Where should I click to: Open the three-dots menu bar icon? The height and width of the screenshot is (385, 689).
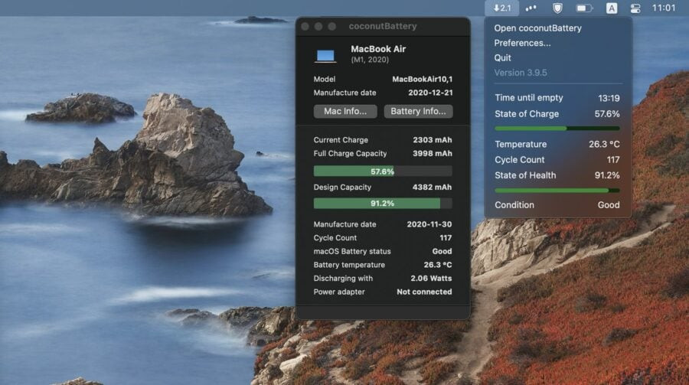pos(531,8)
